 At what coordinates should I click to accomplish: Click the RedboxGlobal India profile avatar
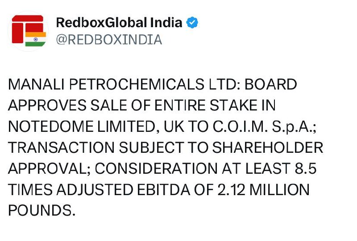[x=29, y=30]
